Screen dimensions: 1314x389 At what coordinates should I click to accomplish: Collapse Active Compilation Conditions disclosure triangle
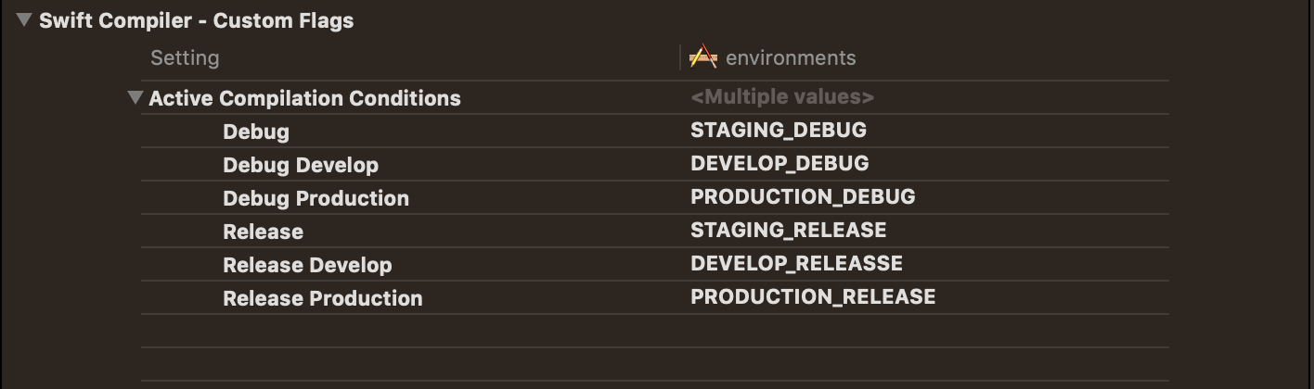[135, 97]
